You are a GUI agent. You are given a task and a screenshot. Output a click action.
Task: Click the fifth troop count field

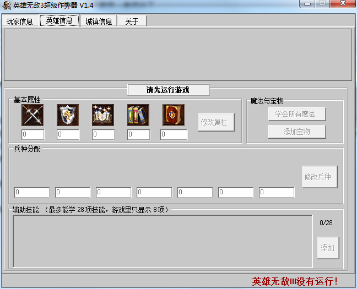coord(195,192)
